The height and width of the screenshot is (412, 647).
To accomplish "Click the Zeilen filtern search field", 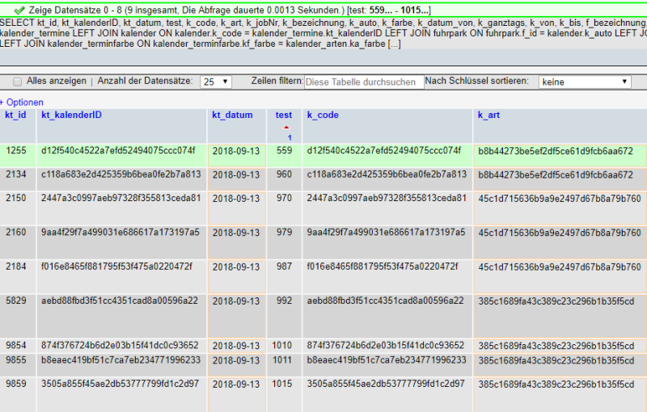I will tap(364, 82).
